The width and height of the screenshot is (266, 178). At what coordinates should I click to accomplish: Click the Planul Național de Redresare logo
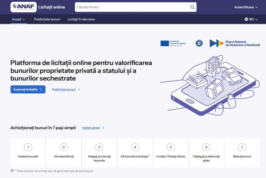pos(234,43)
